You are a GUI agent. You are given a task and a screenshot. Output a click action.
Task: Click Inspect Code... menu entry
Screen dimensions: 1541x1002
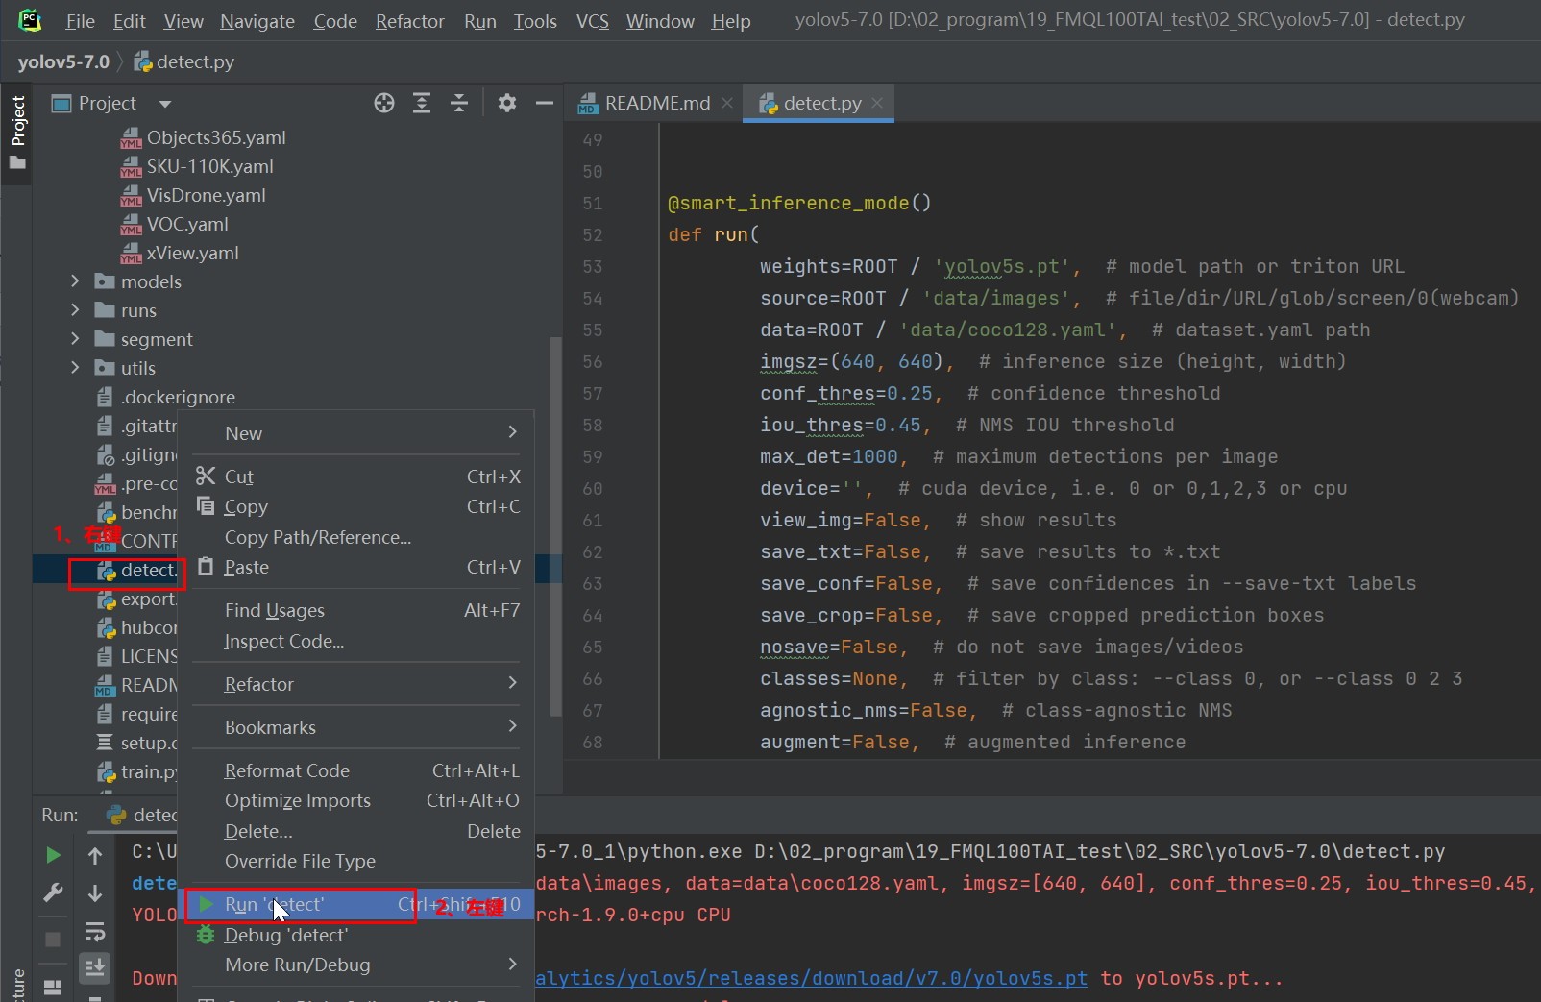355,641
